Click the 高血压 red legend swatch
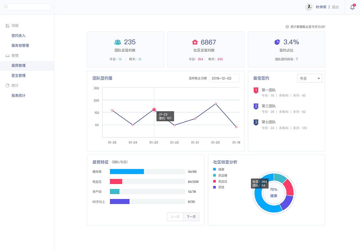The image size is (360, 250). 215,181
